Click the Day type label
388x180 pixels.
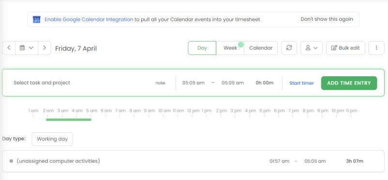[x=14, y=138]
